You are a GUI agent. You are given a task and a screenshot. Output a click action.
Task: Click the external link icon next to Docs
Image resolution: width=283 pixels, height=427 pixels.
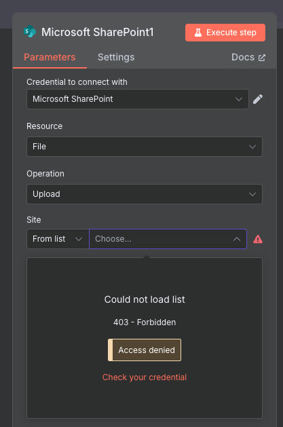(262, 58)
